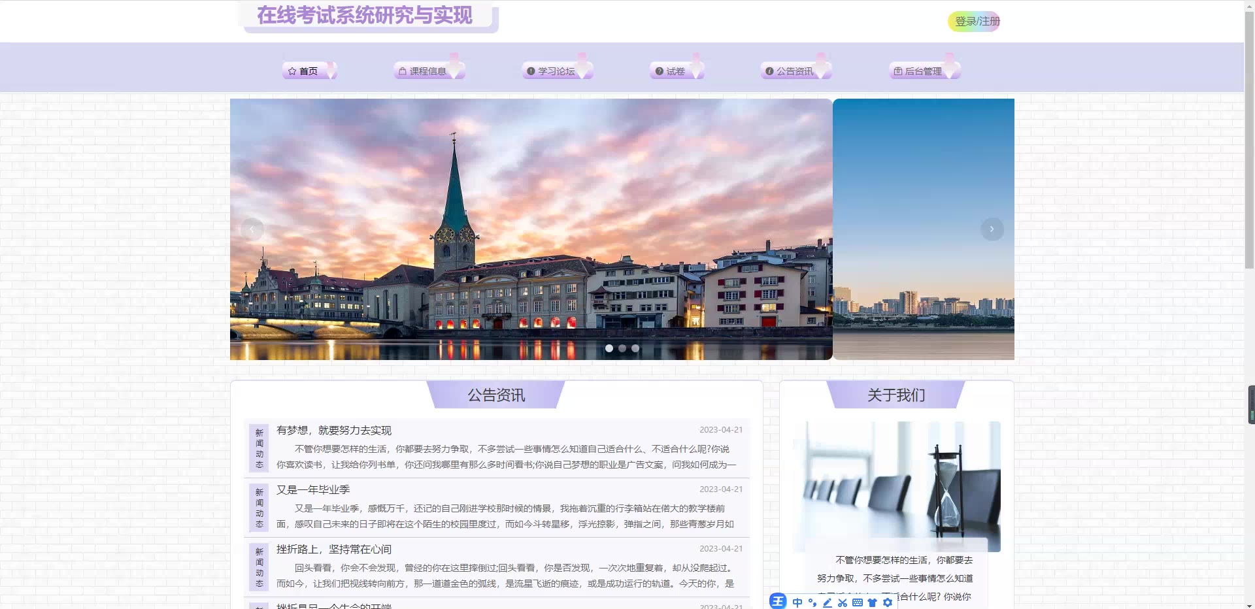Screen dimensions: 1255x609
Task: Click the 公告资讯 section heading
Action: coord(496,395)
